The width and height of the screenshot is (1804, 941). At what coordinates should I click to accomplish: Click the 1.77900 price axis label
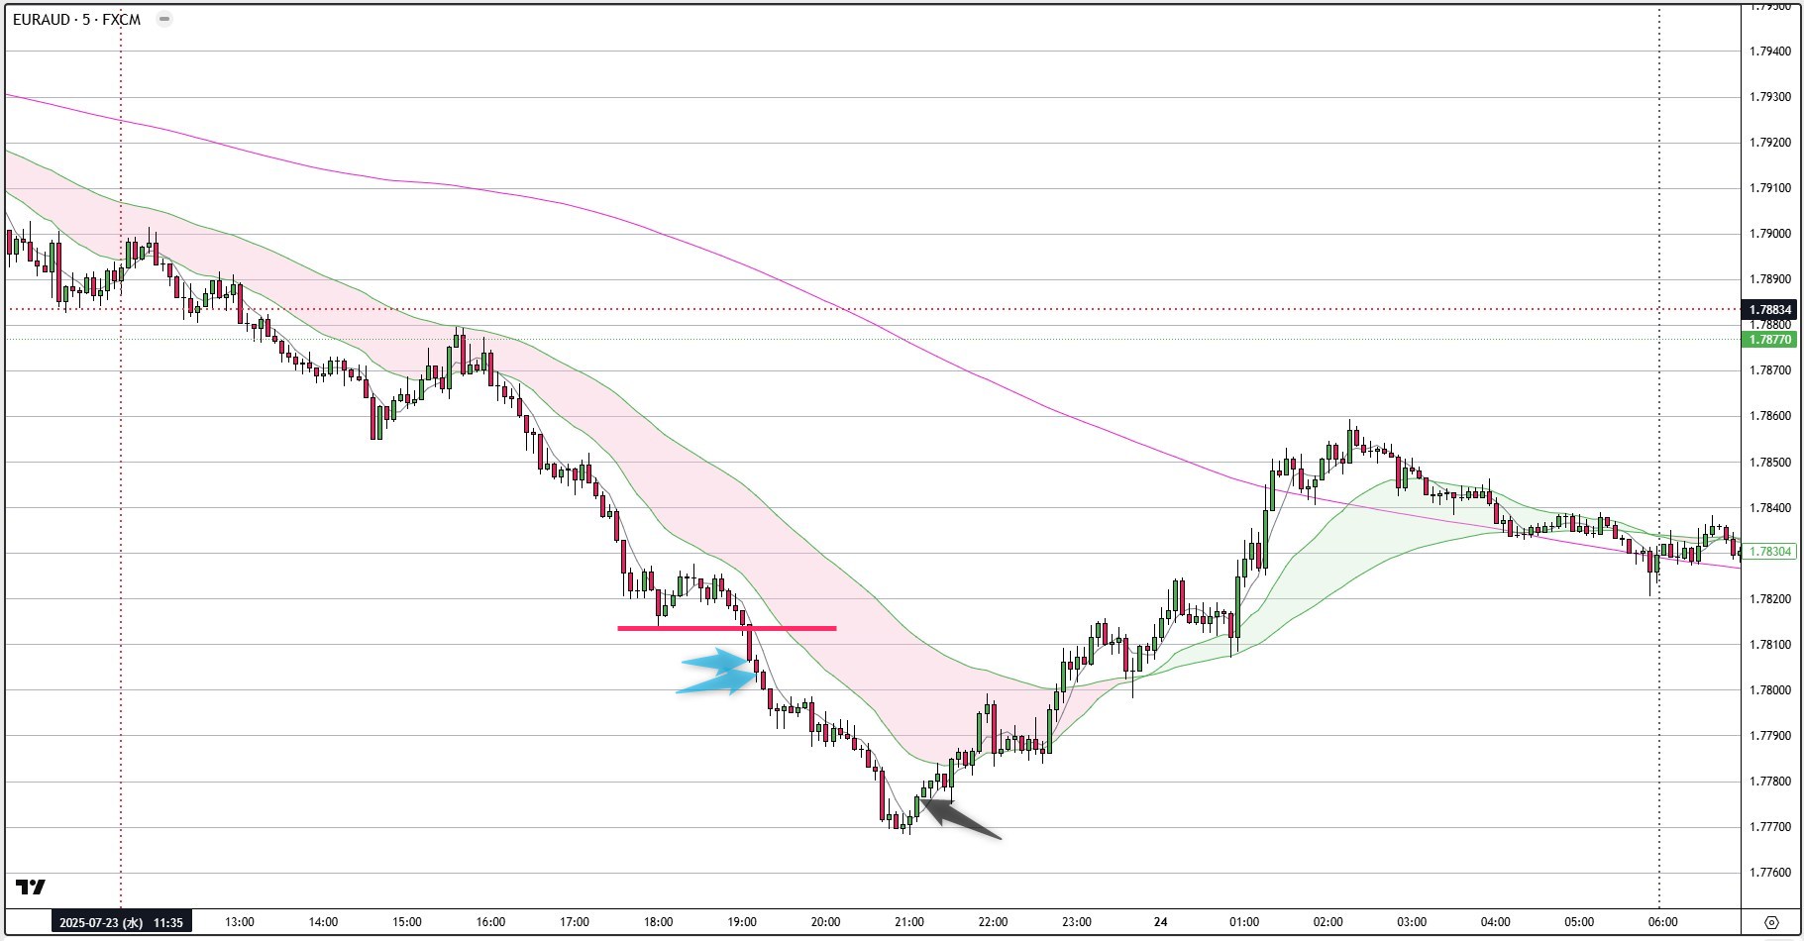pyautogui.click(x=1770, y=736)
